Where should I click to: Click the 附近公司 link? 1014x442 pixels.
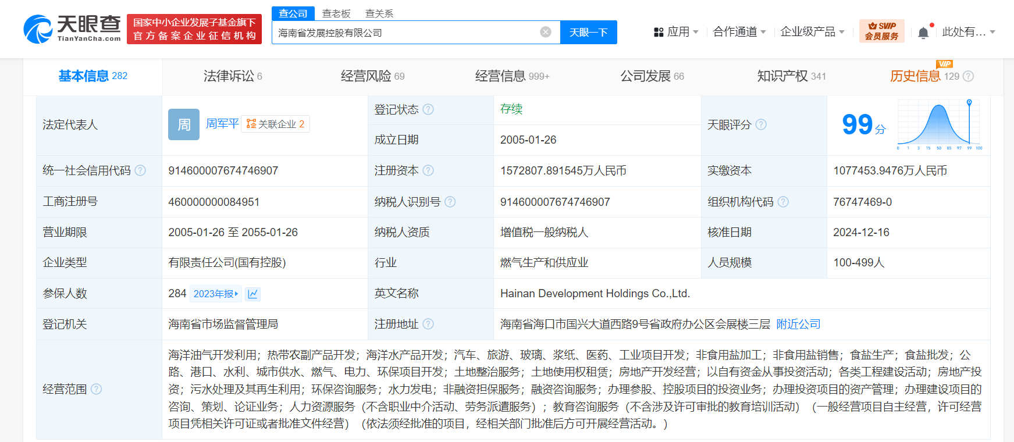point(798,324)
